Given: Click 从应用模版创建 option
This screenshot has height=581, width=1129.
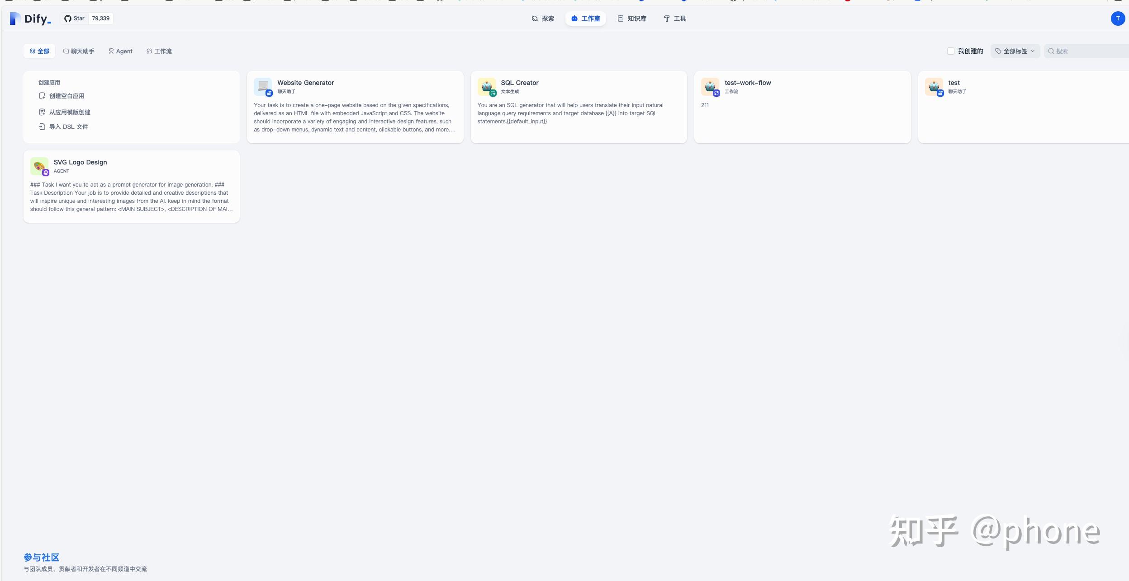Looking at the screenshot, I should pyautogui.click(x=69, y=112).
